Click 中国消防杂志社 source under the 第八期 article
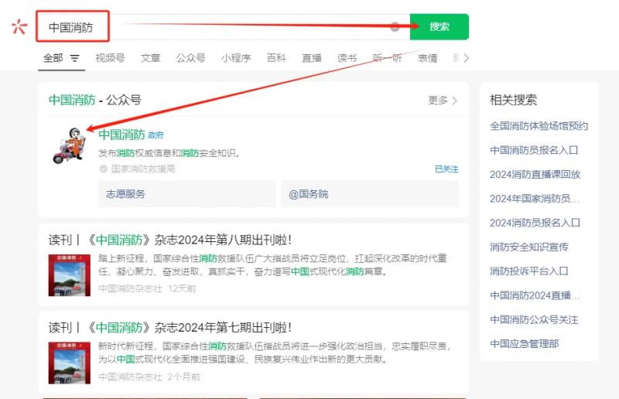 pos(130,288)
